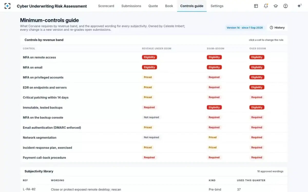
Task: Change MFA on email rule for $50M–$500M
Action: coord(214,67)
